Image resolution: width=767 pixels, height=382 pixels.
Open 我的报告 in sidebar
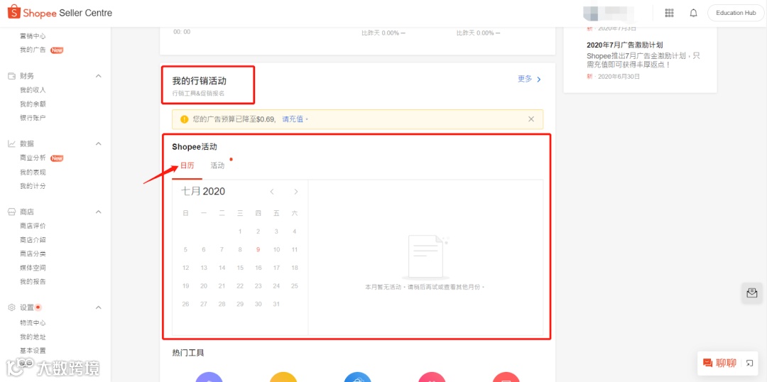pyautogui.click(x=33, y=282)
